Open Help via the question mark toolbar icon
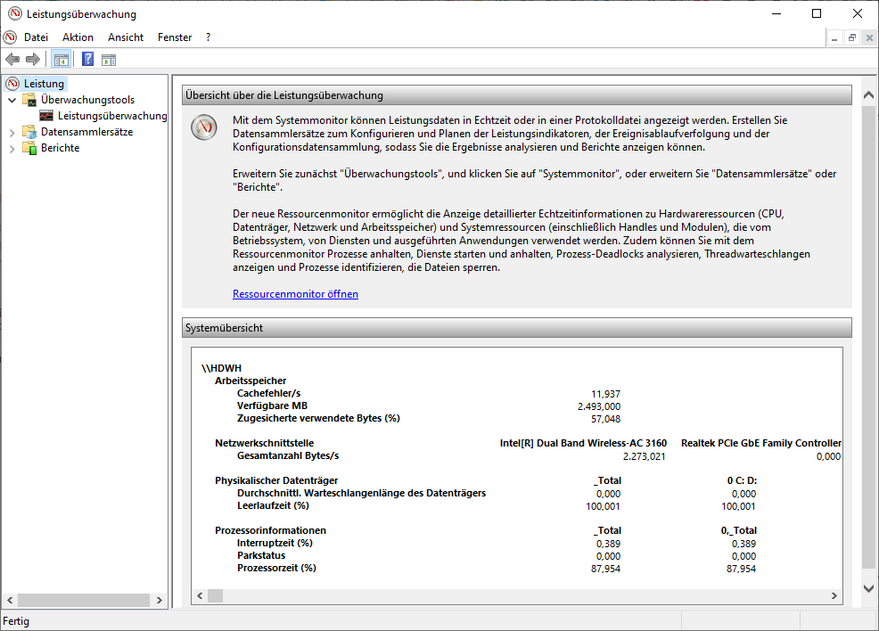The height and width of the screenshot is (631, 879). [x=86, y=60]
